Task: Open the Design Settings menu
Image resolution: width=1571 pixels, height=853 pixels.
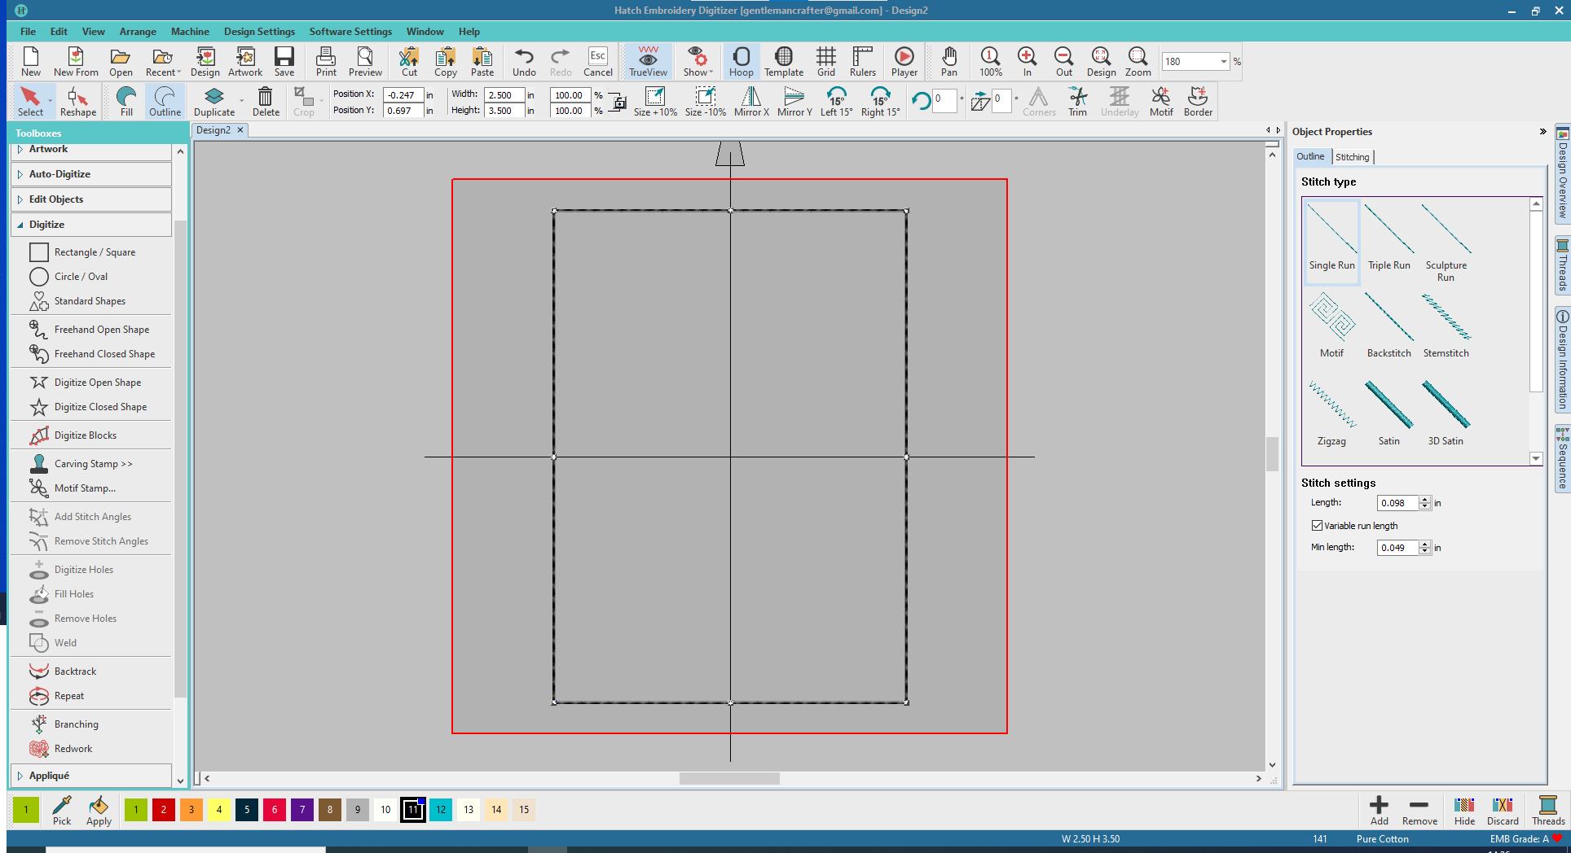Action: (259, 32)
